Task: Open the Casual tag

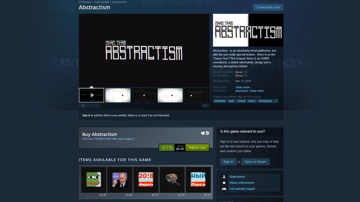Action: click(241, 101)
